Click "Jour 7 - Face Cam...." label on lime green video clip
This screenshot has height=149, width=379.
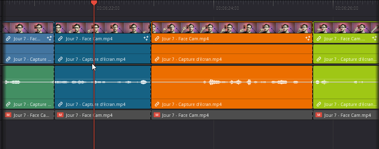345,39
